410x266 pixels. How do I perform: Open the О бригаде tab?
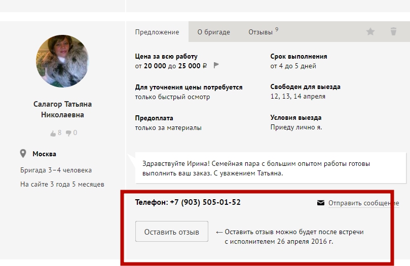coord(213,32)
